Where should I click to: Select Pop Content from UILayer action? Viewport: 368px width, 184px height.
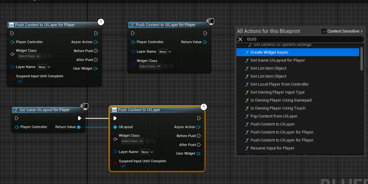[x=298, y=116]
